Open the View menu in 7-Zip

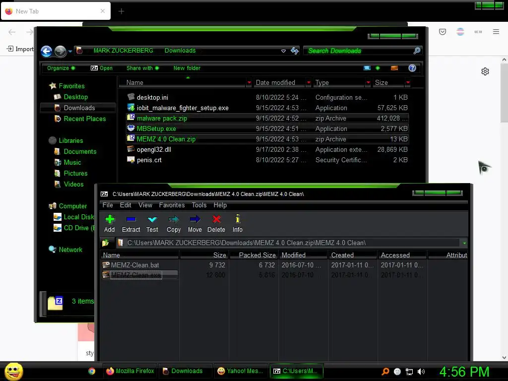click(x=145, y=205)
